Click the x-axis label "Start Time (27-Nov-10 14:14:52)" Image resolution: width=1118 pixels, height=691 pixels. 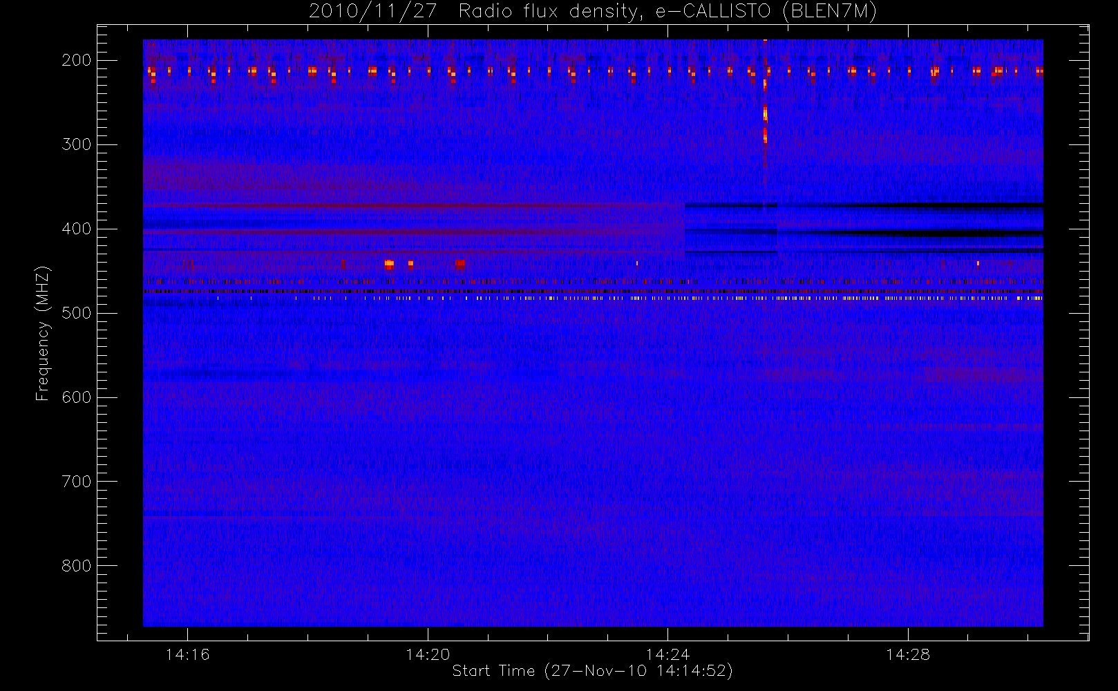click(x=592, y=671)
